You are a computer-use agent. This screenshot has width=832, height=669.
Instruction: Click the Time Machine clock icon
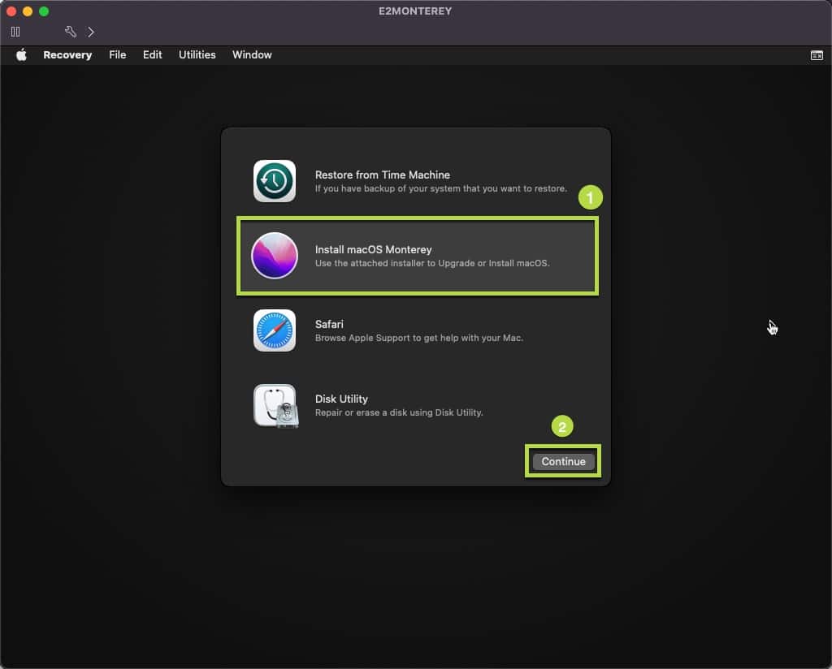tap(275, 181)
